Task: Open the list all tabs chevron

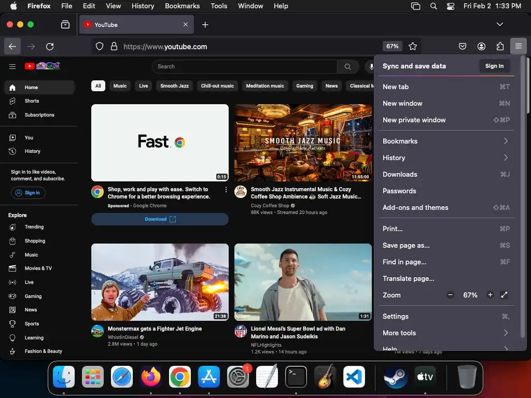Action: pos(499,24)
